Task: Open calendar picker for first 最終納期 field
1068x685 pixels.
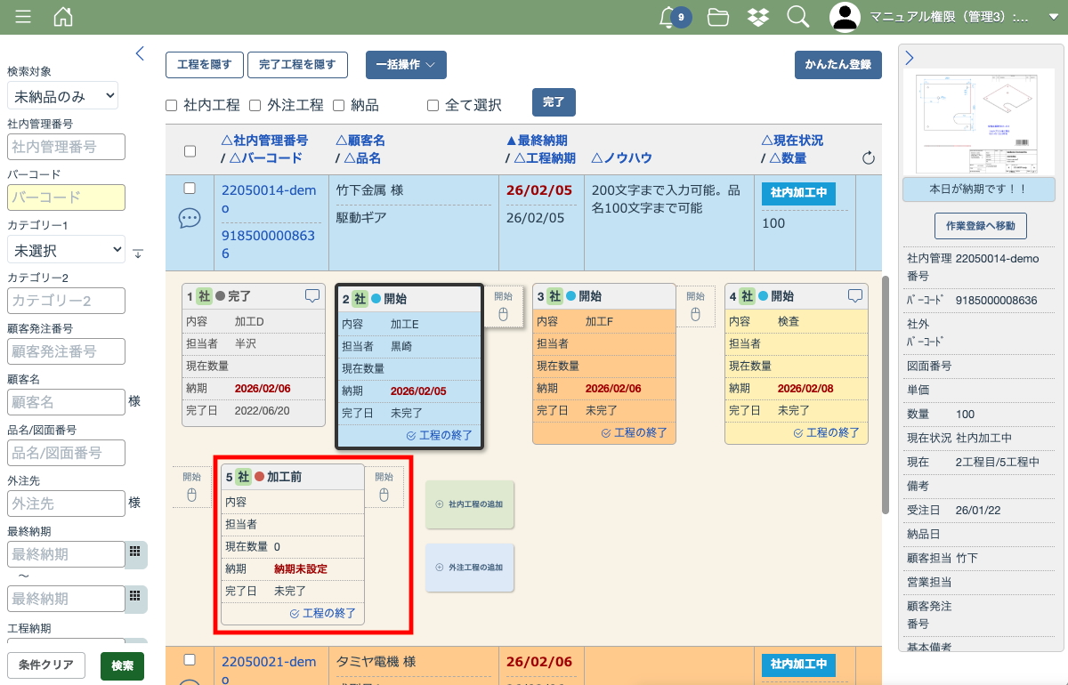Action: pos(135,552)
